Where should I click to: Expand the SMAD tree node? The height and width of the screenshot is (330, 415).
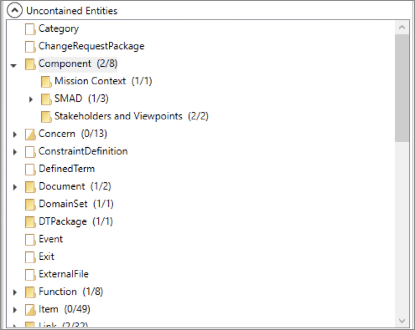click(31, 99)
